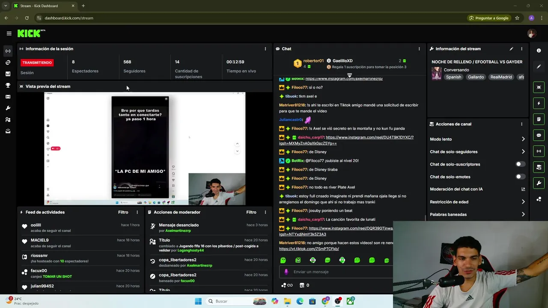Click the purple microphone icon in chat input
Screen dimensions: 548x308
(286, 272)
